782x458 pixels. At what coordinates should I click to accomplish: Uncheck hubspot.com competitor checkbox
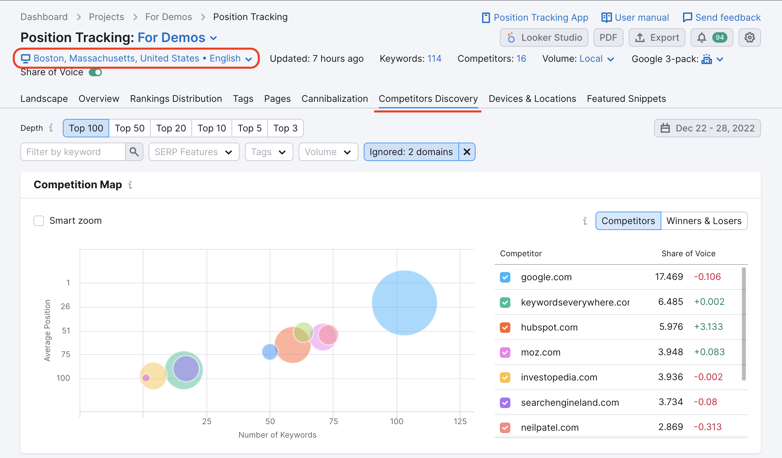point(505,327)
